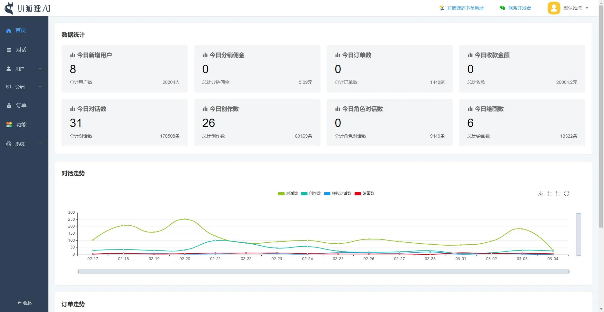Viewport: 604px width, 312px height.
Task: Click the chart zoom reset icon
Action: click(x=558, y=194)
